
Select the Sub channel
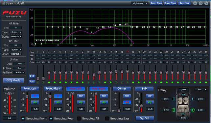click(x=144, y=89)
